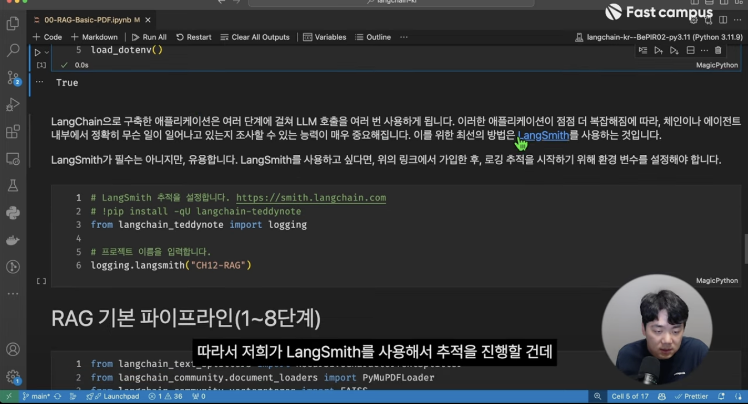Run the load_dotenv cell

37,52
